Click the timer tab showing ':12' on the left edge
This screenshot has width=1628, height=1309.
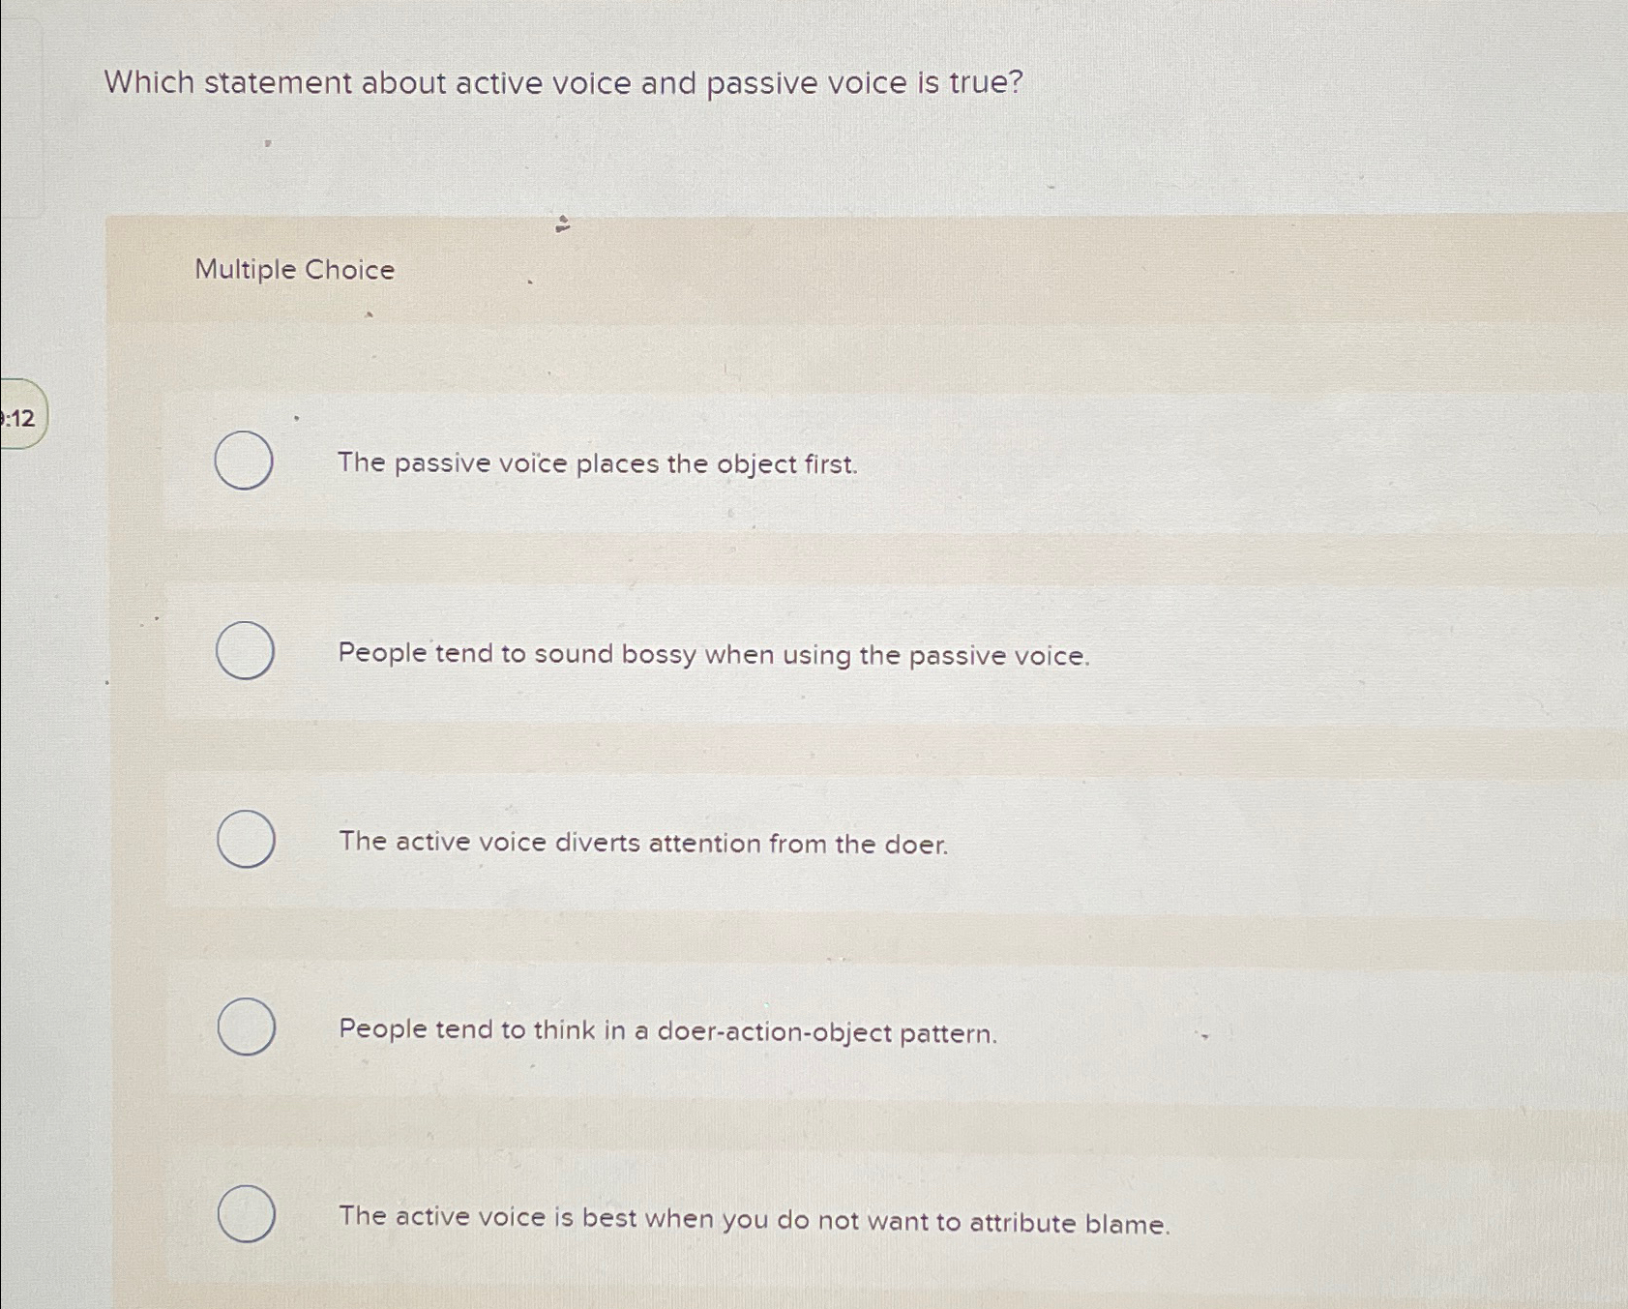(19, 419)
